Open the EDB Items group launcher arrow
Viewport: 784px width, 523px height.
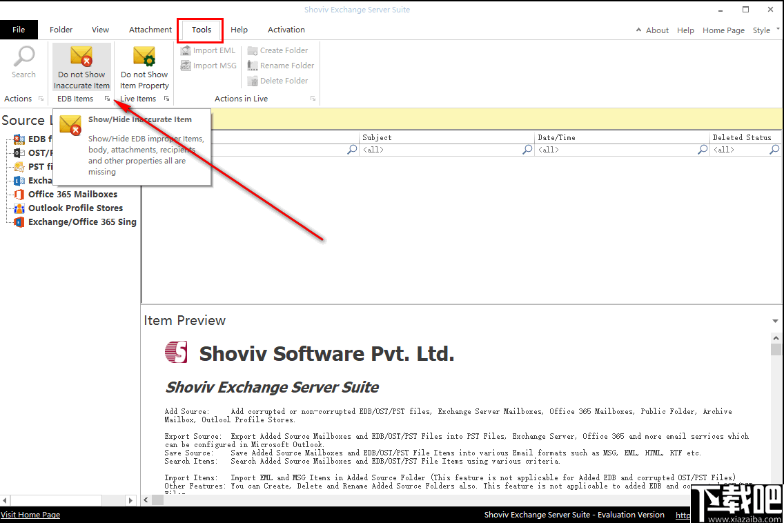click(107, 99)
